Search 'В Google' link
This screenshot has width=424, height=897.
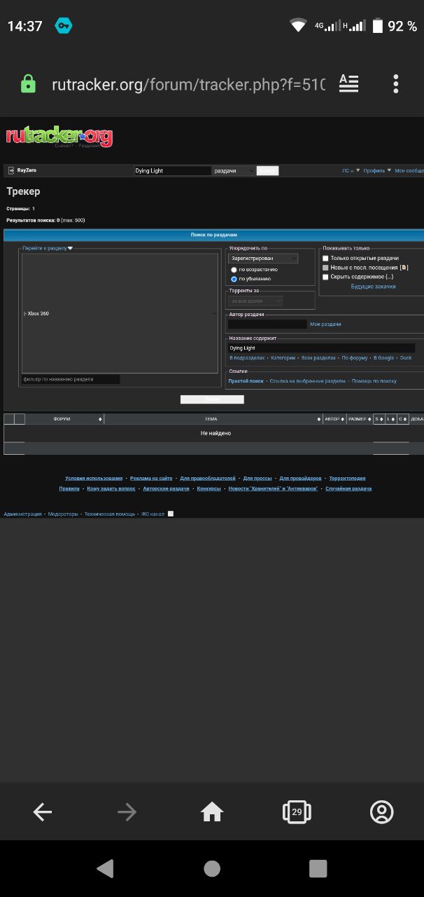[383, 358]
